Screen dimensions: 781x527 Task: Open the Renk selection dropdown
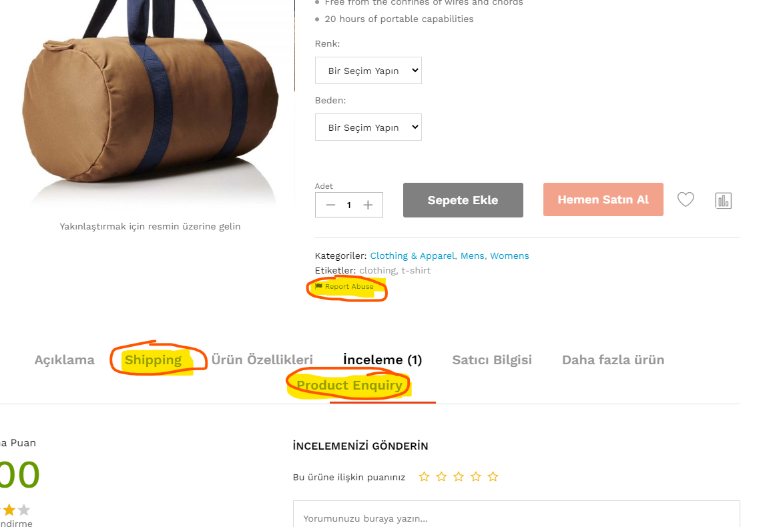[368, 71]
